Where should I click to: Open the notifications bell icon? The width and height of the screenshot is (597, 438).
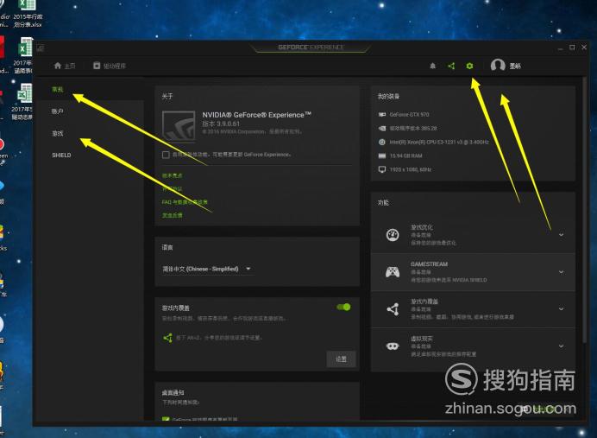[x=432, y=66]
